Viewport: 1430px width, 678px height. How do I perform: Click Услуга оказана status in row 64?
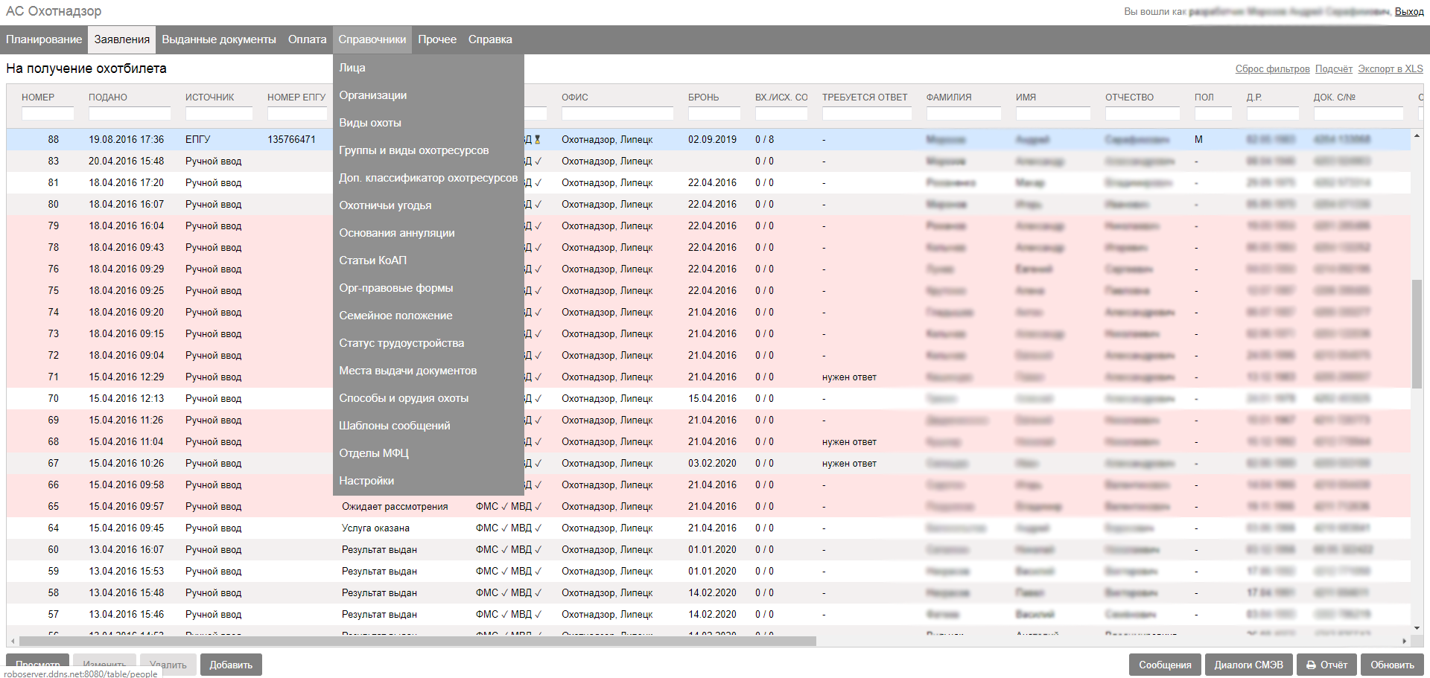coord(375,528)
